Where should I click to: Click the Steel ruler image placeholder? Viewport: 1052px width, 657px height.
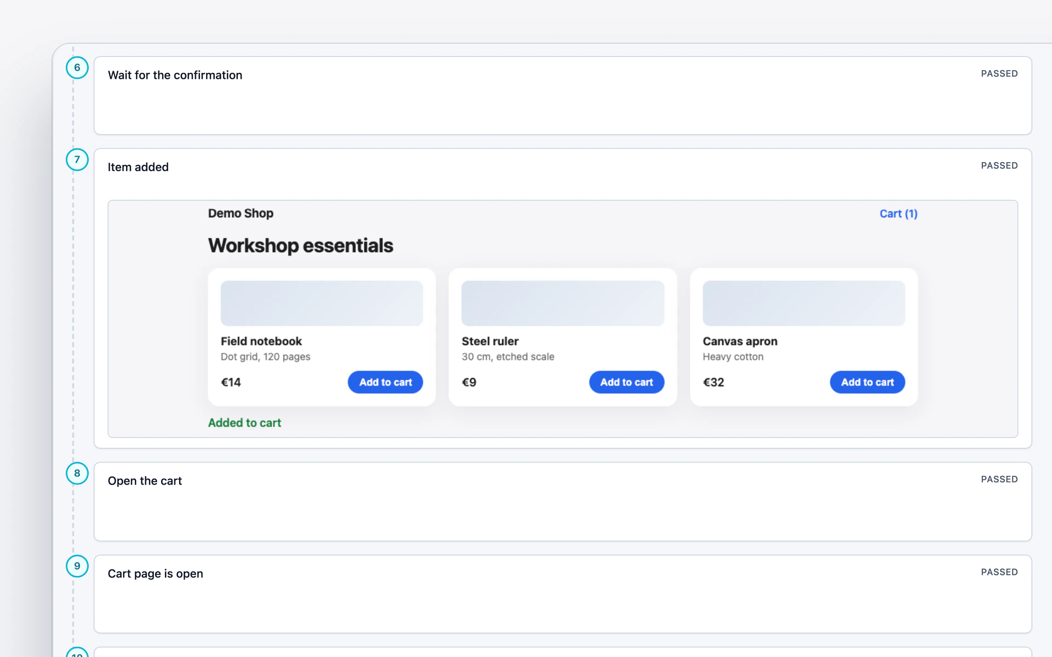pos(563,303)
